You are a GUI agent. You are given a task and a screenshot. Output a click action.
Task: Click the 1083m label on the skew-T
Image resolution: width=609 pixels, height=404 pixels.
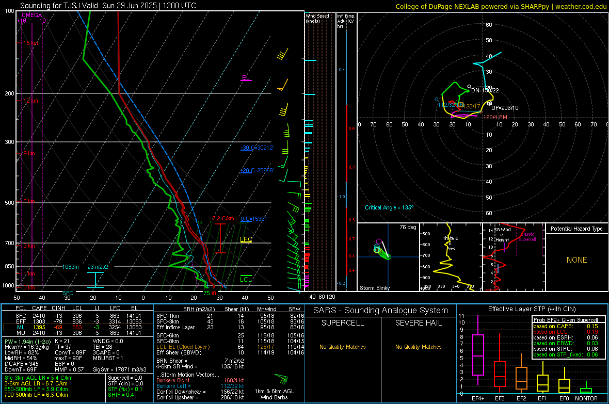(x=70, y=267)
